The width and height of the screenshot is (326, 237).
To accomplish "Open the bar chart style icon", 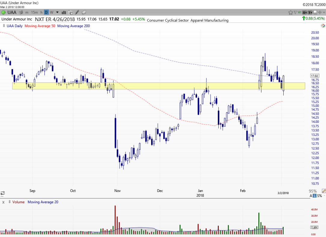I will coord(64,12).
